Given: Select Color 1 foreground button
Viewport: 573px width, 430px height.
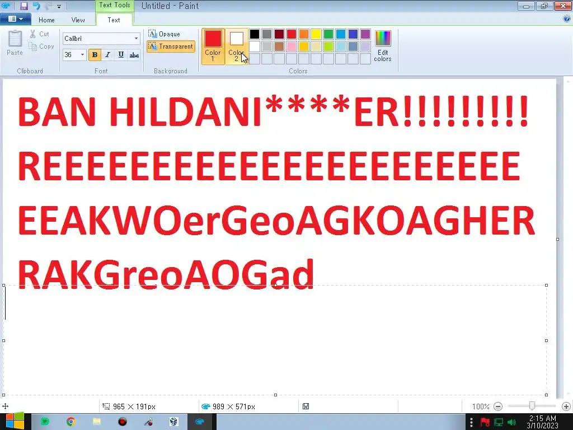Looking at the screenshot, I should pos(213,46).
